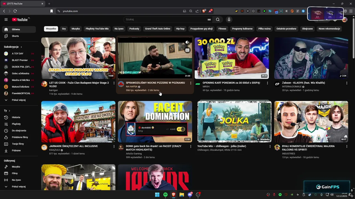
Task: Open KSIĄŻULO channel name link
Action: (x=55, y=150)
